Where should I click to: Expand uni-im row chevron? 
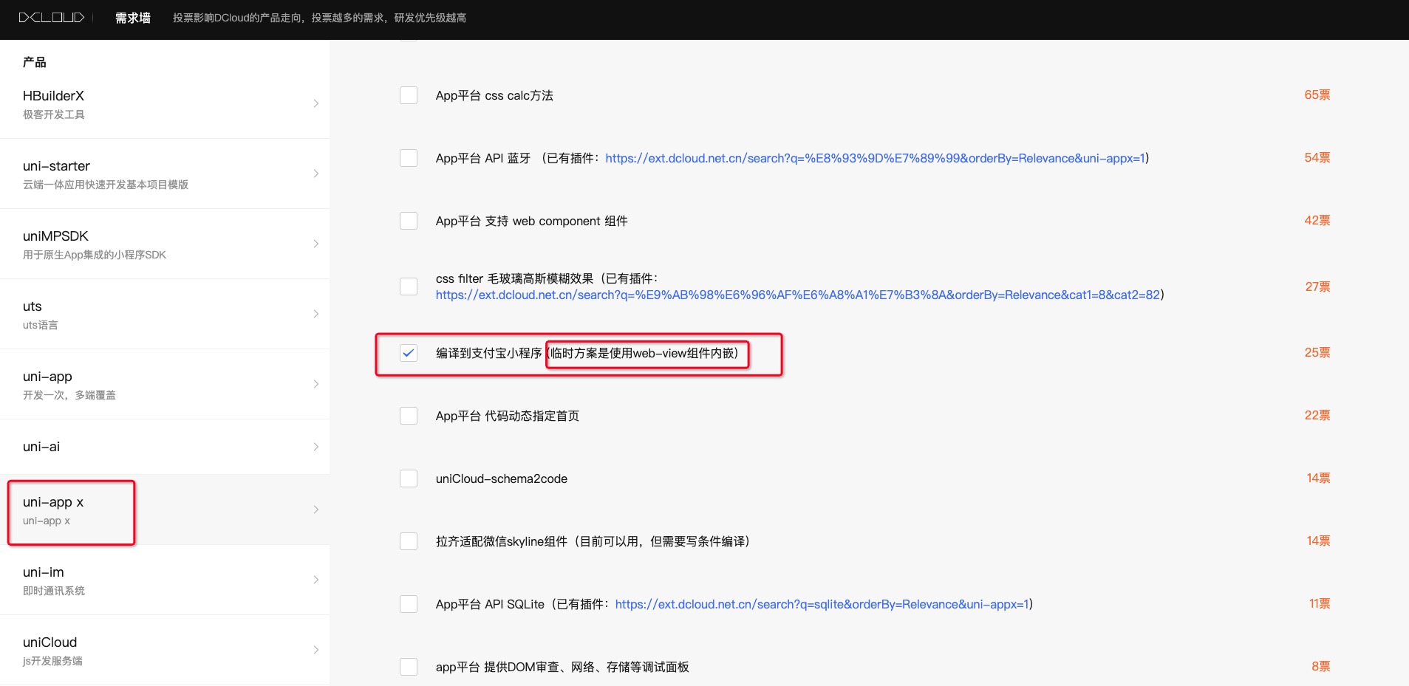(316, 580)
